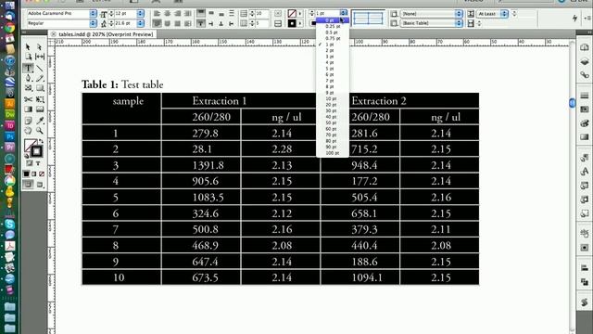Click the Quick Apply lightning icon
593x334 pixels.
574,18
